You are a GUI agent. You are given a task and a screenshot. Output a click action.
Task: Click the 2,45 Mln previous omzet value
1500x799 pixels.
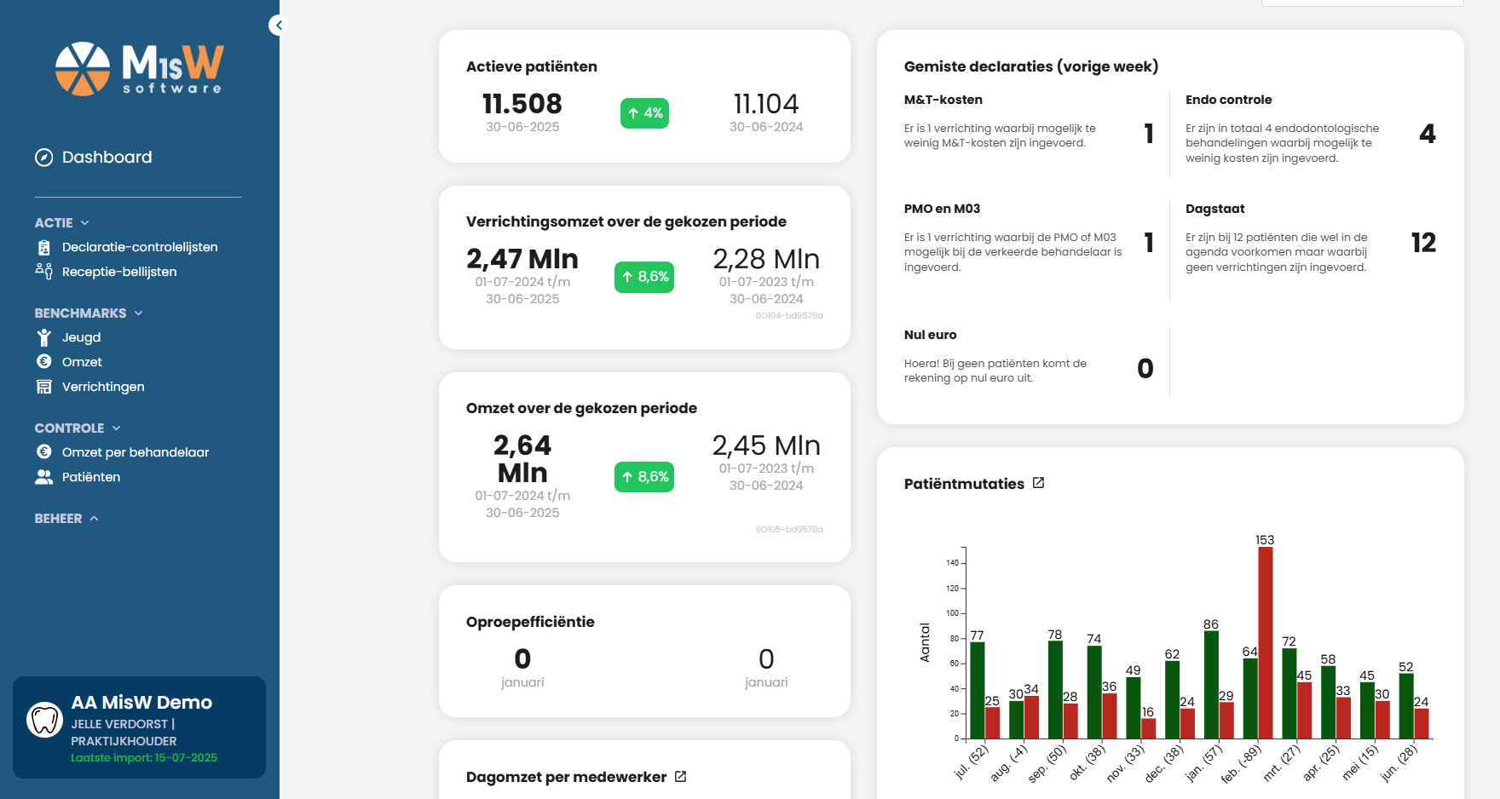pyautogui.click(x=766, y=445)
